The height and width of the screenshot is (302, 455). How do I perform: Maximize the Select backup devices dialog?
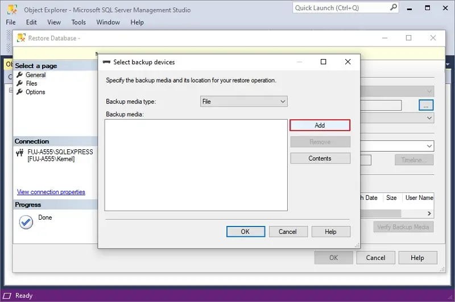point(323,62)
